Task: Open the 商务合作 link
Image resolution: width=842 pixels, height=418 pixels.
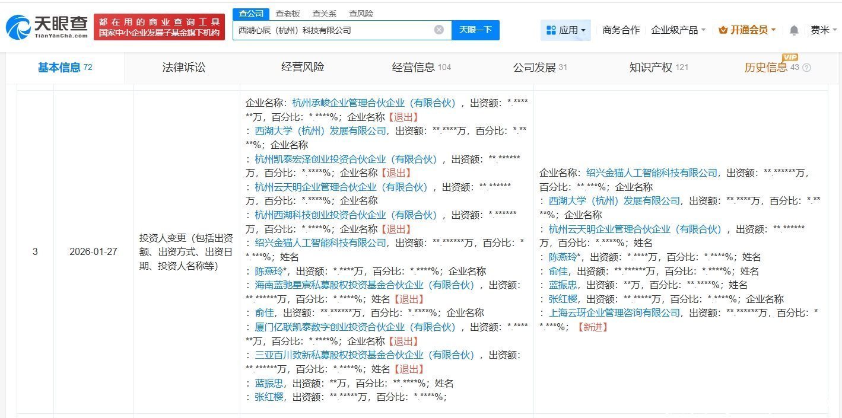Action: click(621, 30)
